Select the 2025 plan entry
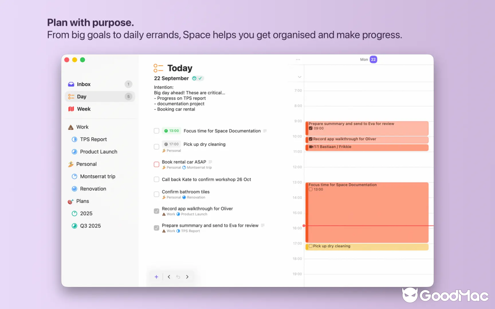This screenshot has height=309, width=495. [x=86, y=213]
